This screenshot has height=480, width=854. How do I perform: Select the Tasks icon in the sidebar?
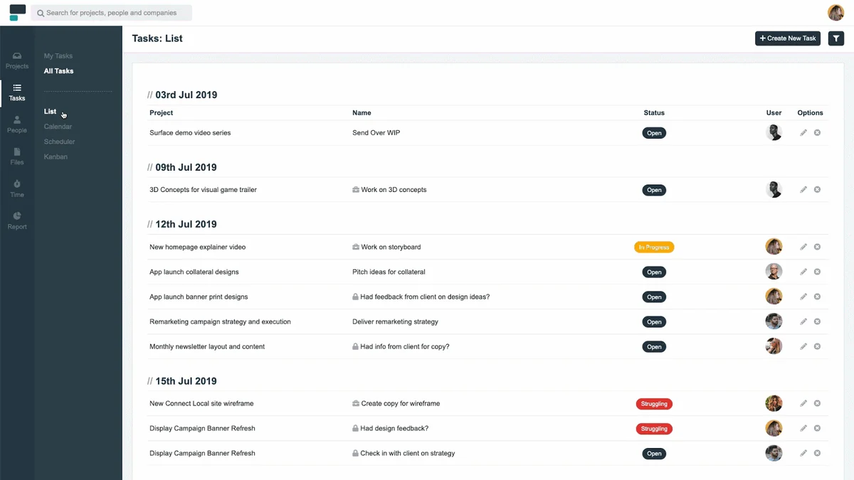tap(16, 92)
